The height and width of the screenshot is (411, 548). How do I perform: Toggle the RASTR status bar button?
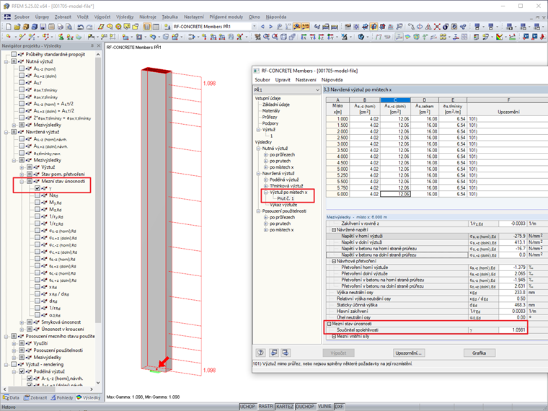coord(265,407)
